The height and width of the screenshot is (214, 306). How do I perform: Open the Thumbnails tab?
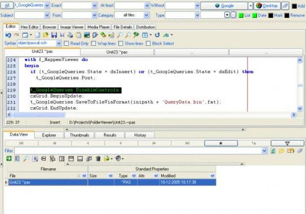[x=80, y=135]
